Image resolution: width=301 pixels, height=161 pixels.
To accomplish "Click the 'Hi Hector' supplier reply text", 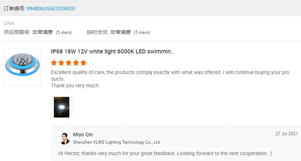I will click(165, 153).
